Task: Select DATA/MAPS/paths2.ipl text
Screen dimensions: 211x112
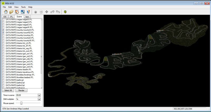Action: tap(15, 83)
